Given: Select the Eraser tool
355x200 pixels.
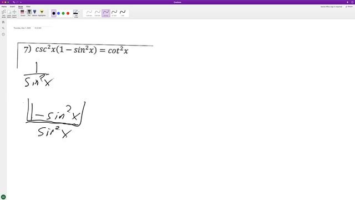Looking at the screenshot, I should (x=22, y=13).
